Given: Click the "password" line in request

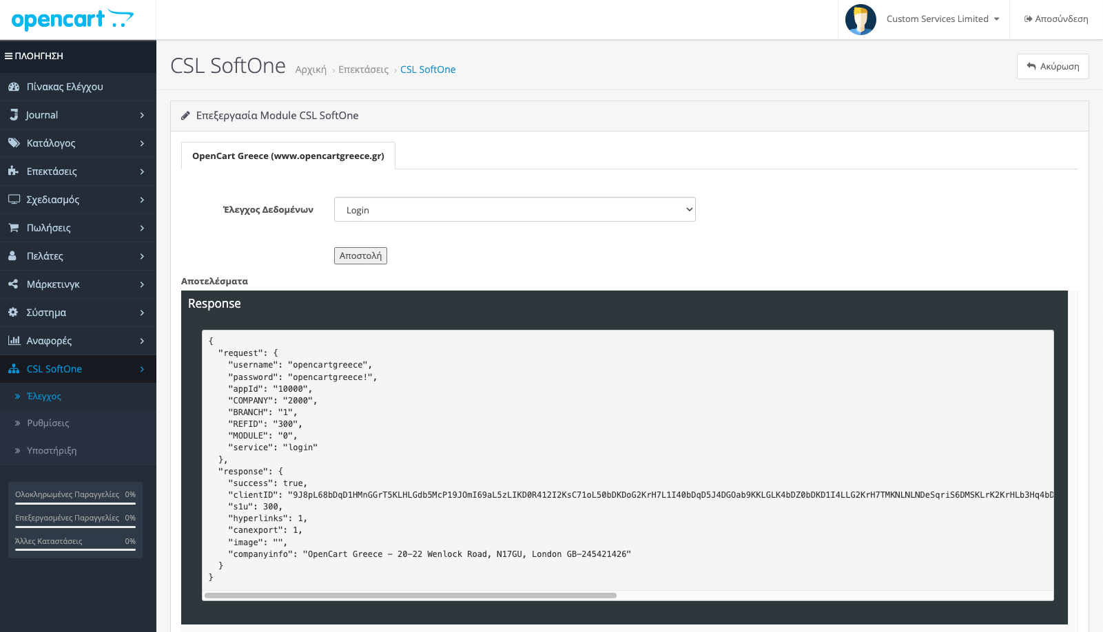Looking at the screenshot, I should pos(302,377).
